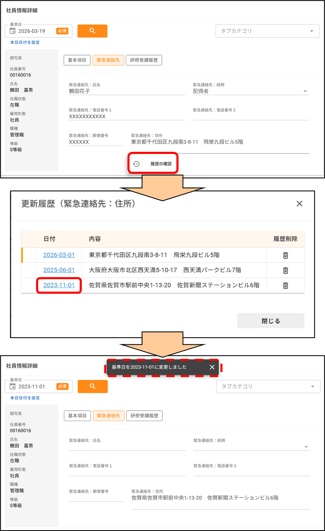325x531 pixels.
Task: Click the 閉じる button in the dialog
Action: click(x=271, y=321)
